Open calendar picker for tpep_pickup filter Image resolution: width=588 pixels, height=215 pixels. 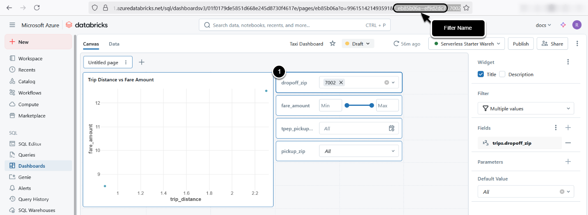[x=391, y=128]
